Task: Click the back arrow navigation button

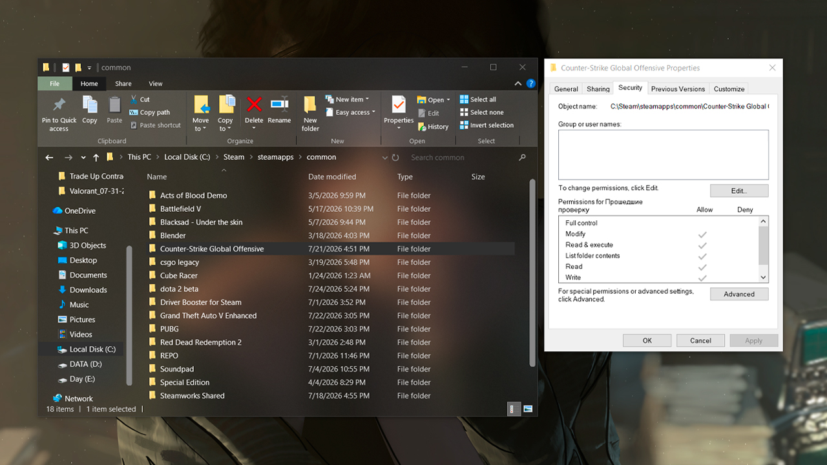Action: [x=49, y=157]
